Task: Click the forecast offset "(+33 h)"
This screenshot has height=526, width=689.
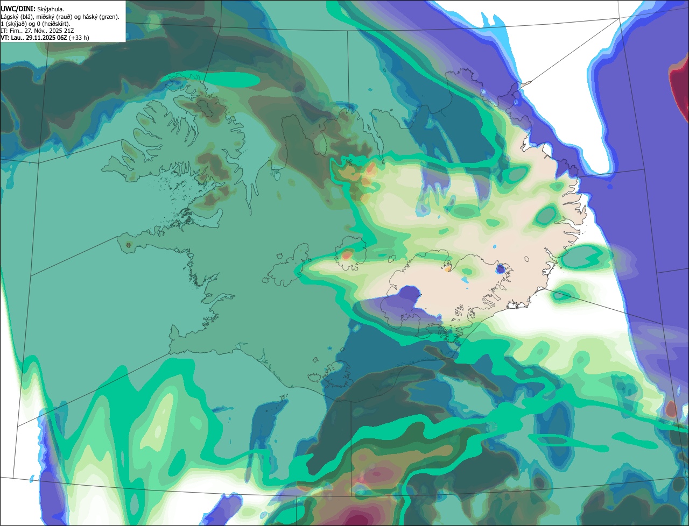Action: (79, 38)
